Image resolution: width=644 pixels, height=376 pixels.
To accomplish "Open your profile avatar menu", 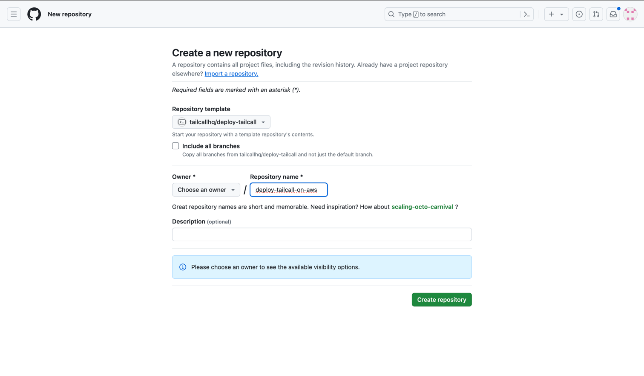I will (630, 14).
